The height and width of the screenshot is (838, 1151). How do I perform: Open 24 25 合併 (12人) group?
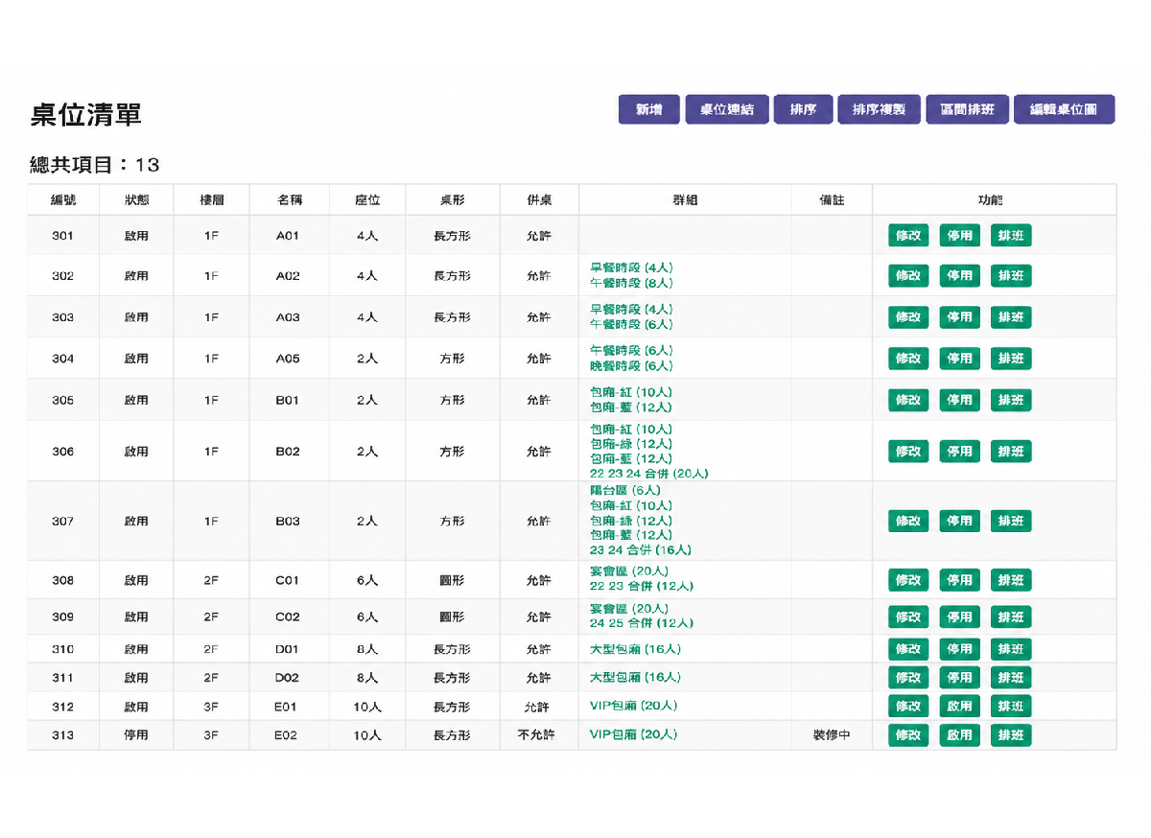click(x=642, y=623)
